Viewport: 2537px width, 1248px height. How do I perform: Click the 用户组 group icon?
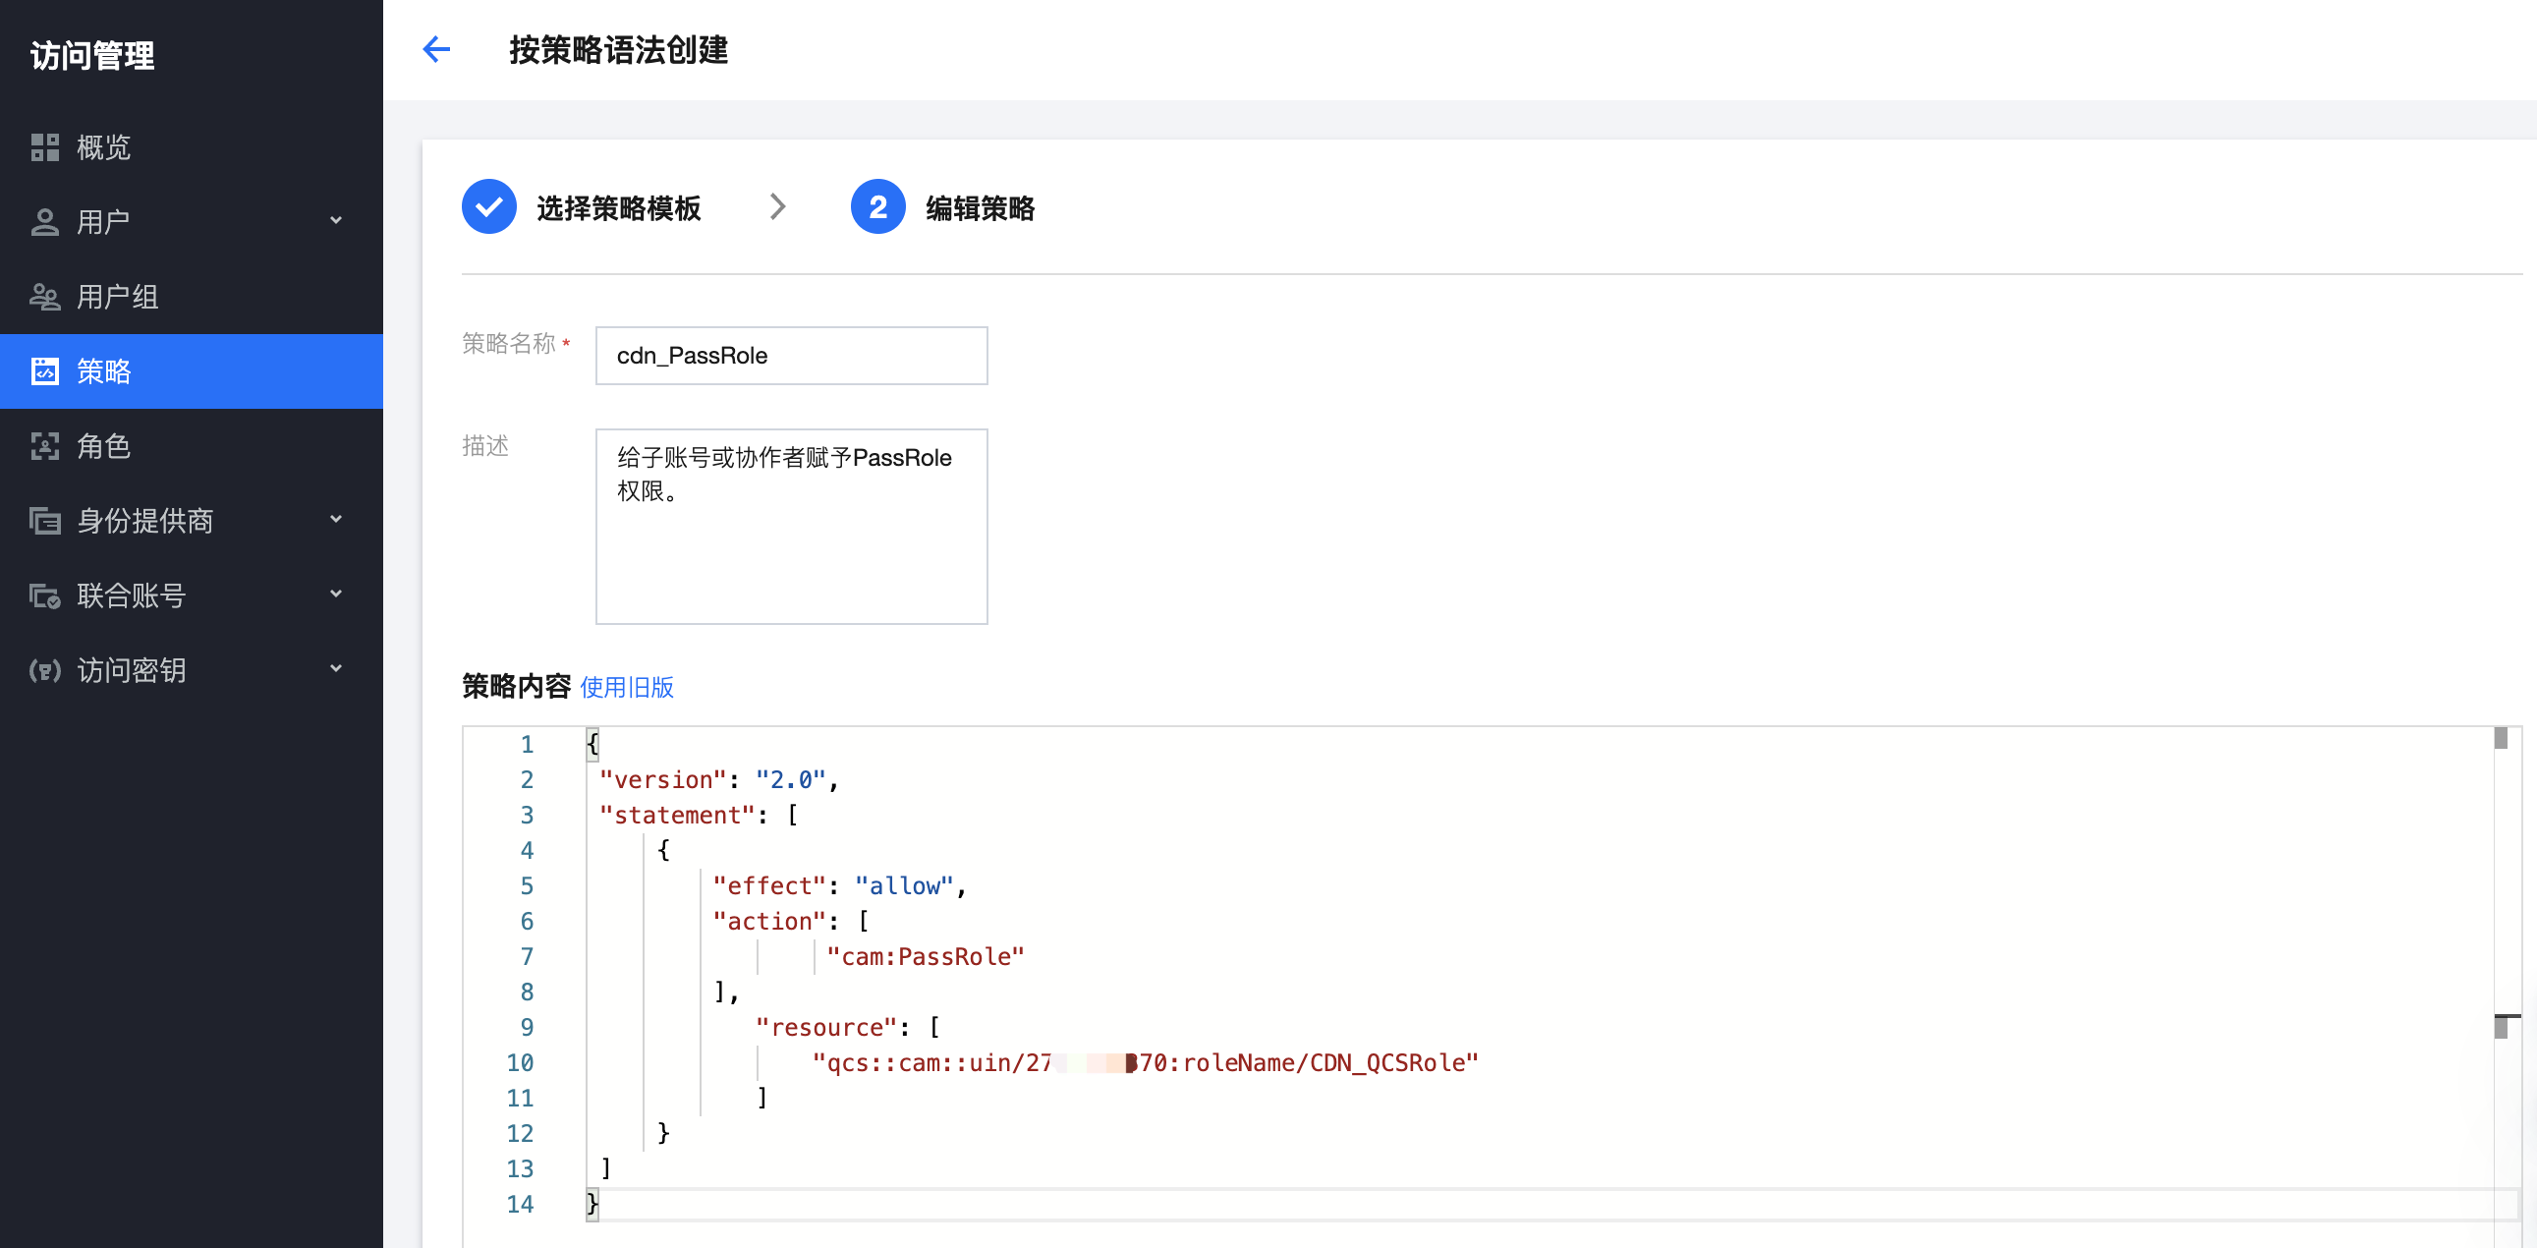45,297
